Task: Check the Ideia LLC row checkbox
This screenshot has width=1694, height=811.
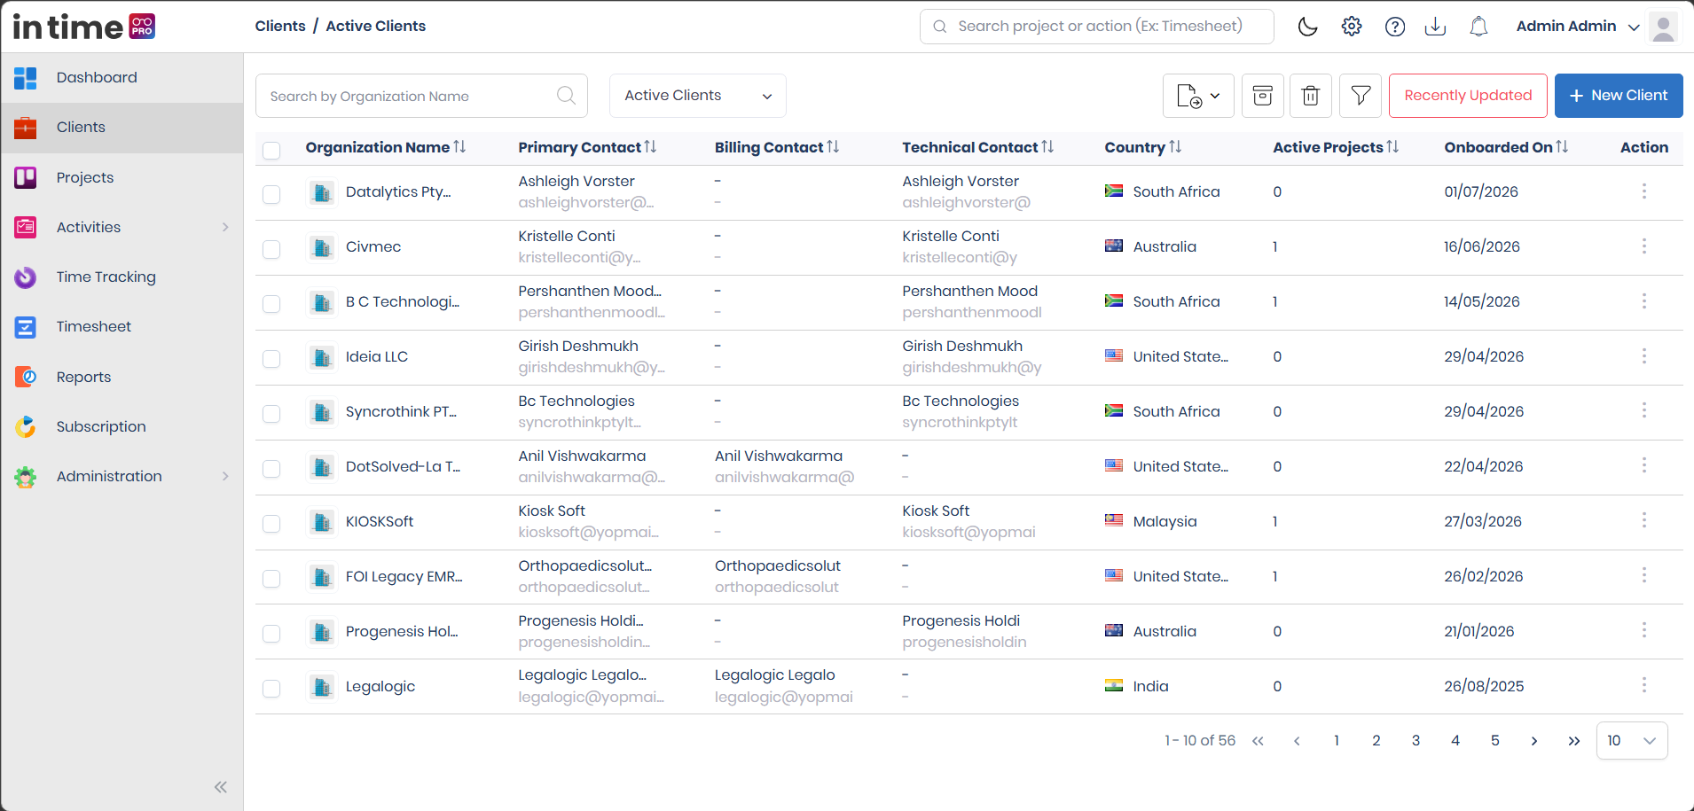Action: point(271,359)
